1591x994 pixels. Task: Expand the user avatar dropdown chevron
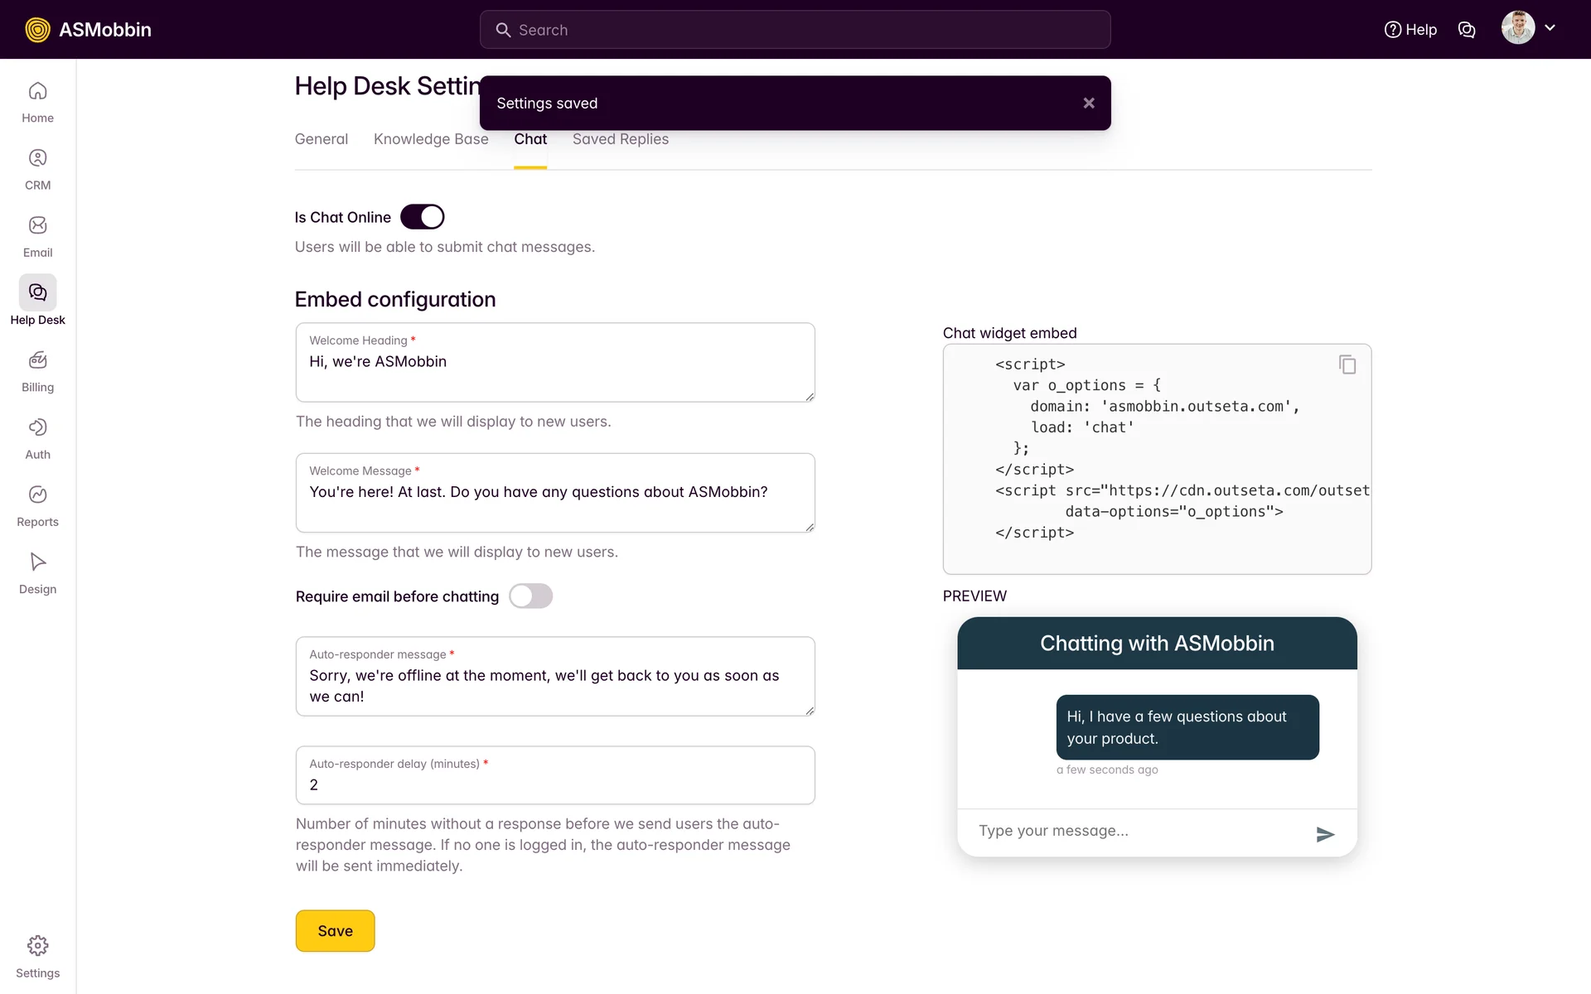pyautogui.click(x=1550, y=28)
